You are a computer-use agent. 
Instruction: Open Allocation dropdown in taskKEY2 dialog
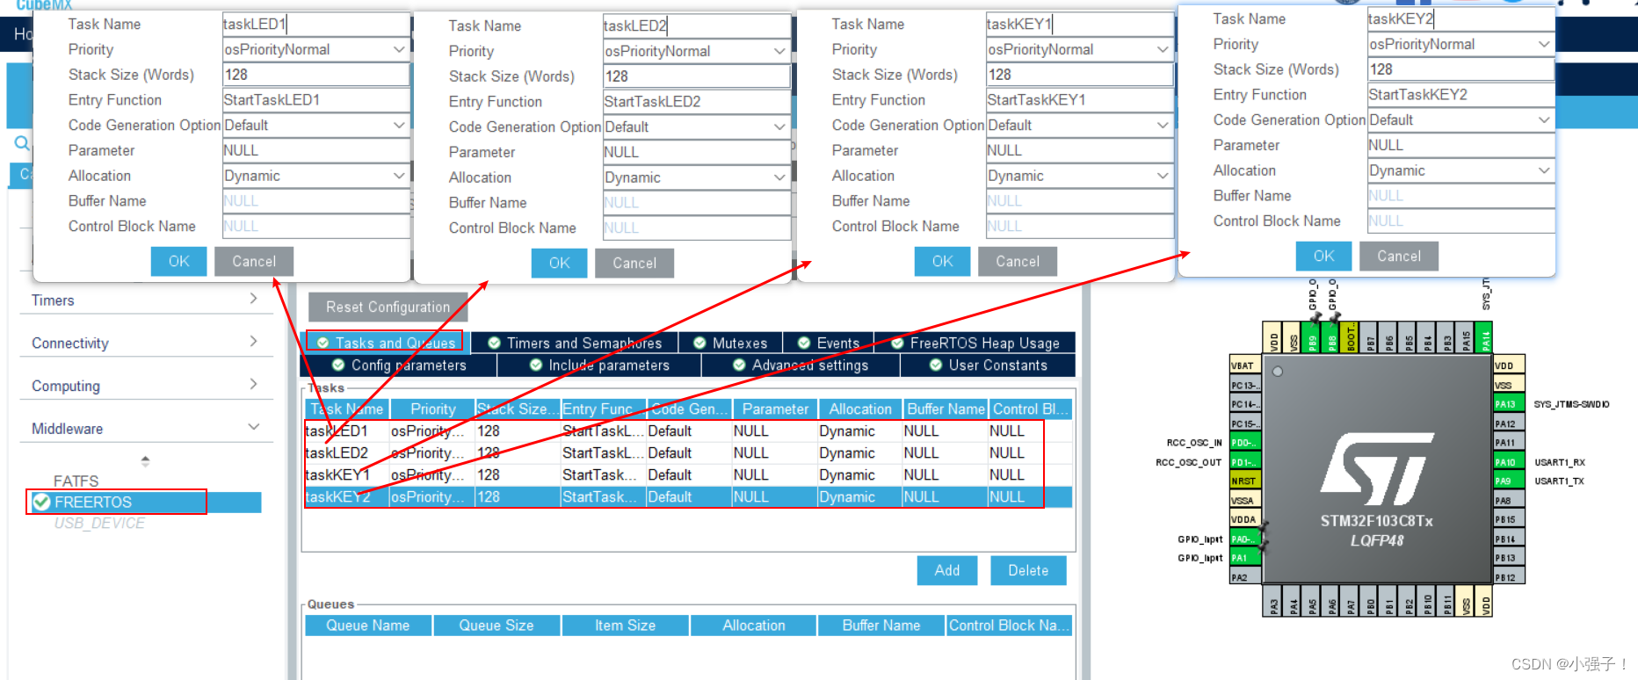click(x=1544, y=170)
